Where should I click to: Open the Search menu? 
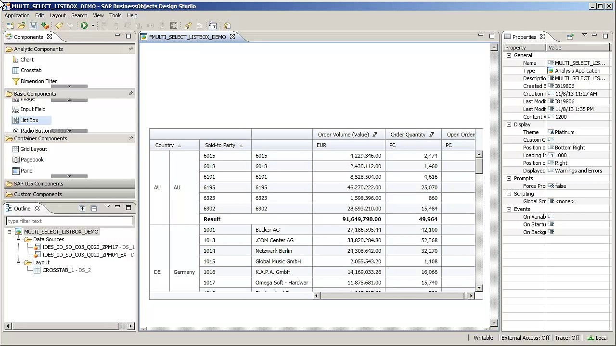[x=79, y=15]
